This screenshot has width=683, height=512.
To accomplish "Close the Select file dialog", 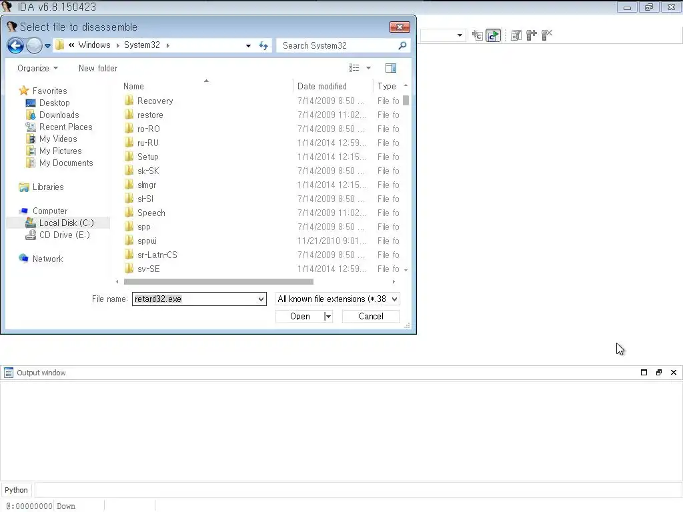I will pos(400,27).
